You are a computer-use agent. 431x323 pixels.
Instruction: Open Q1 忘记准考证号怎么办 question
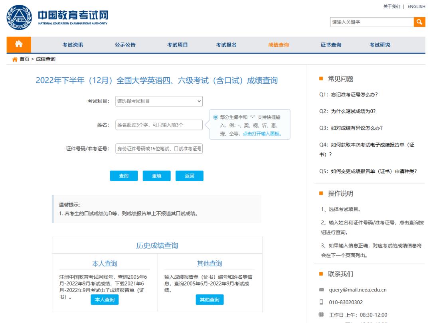348,95
